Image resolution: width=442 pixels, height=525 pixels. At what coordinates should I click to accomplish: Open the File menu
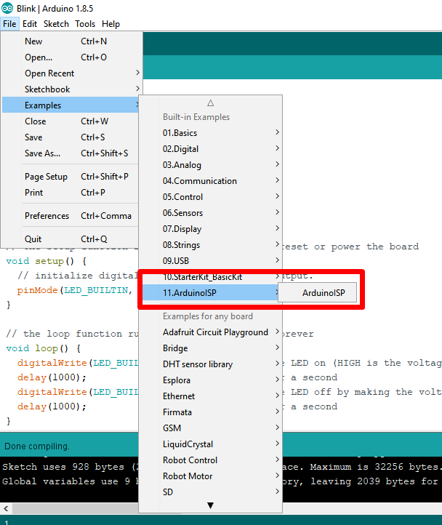point(9,24)
